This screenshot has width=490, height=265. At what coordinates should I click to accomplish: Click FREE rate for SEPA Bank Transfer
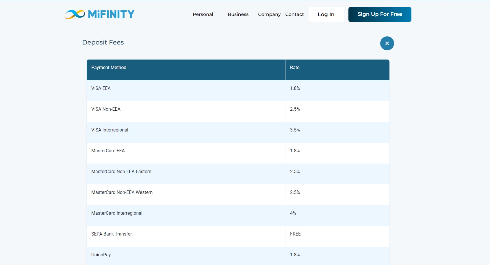coord(295,234)
